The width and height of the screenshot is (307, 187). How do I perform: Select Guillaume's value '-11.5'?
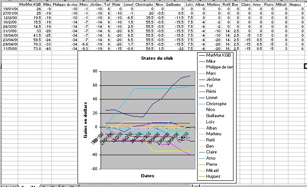(x=175, y=18)
